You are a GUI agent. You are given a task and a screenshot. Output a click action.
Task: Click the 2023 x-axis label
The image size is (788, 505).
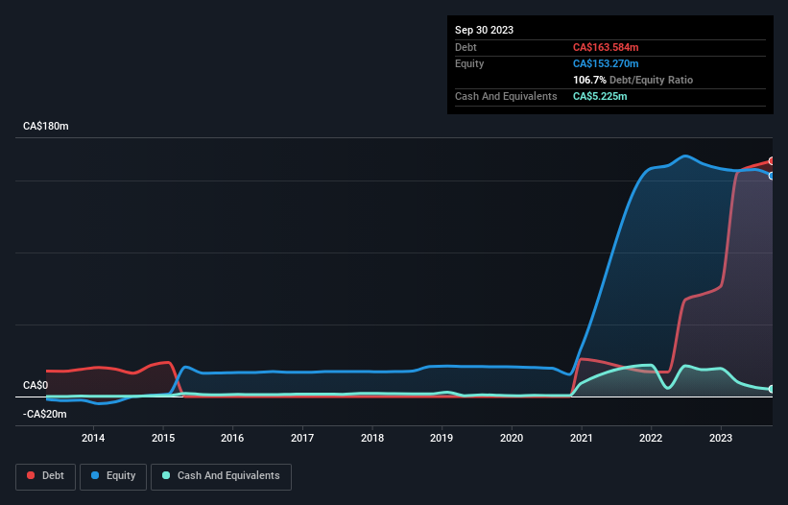(721, 438)
